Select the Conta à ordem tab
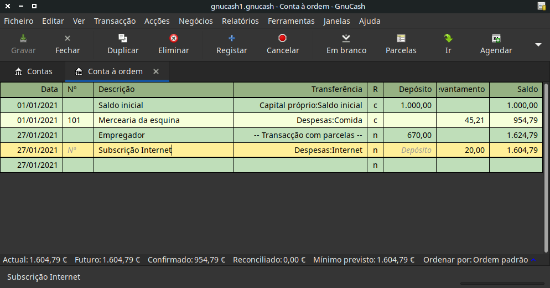550x288 pixels. pyautogui.click(x=117, y=71)
